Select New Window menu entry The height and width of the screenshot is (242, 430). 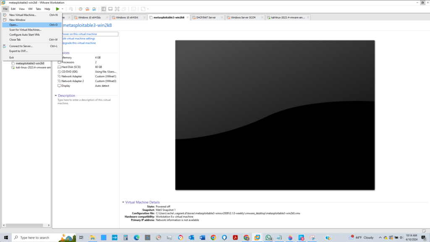[32, 20]
